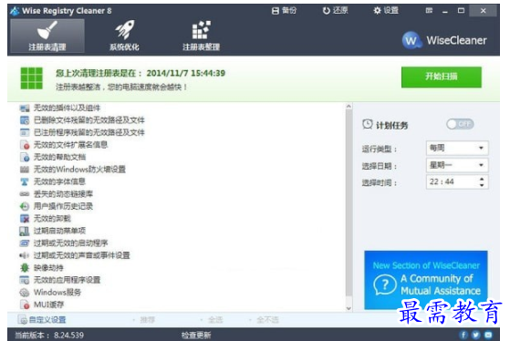Viewport: 510px width, 341px height.
Task: Click 检查更新 check for updates
Action: (x=196, y=336)
